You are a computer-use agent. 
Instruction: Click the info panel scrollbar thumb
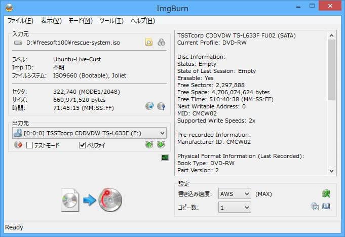332,70
